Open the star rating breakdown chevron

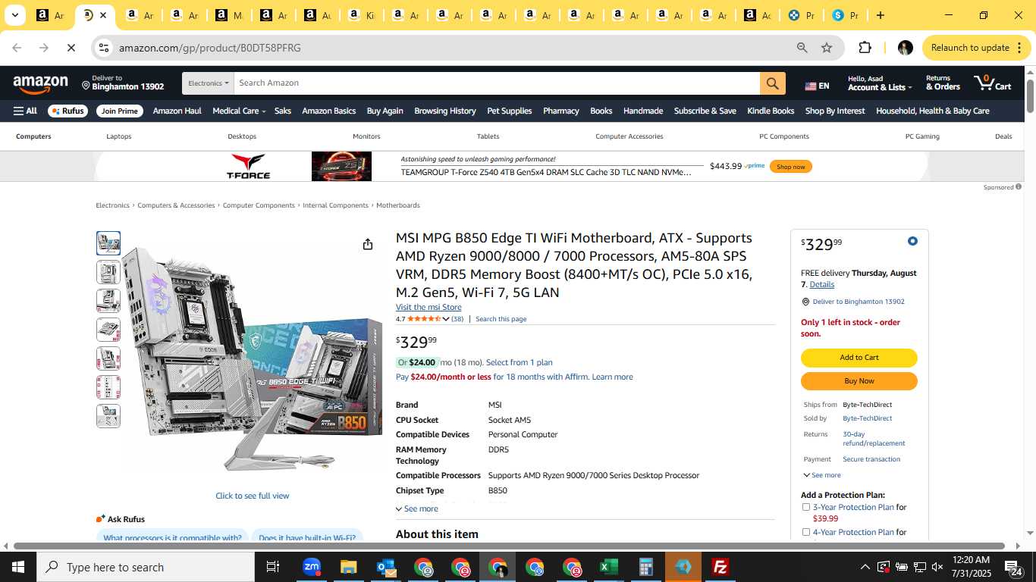click(446, 319)
